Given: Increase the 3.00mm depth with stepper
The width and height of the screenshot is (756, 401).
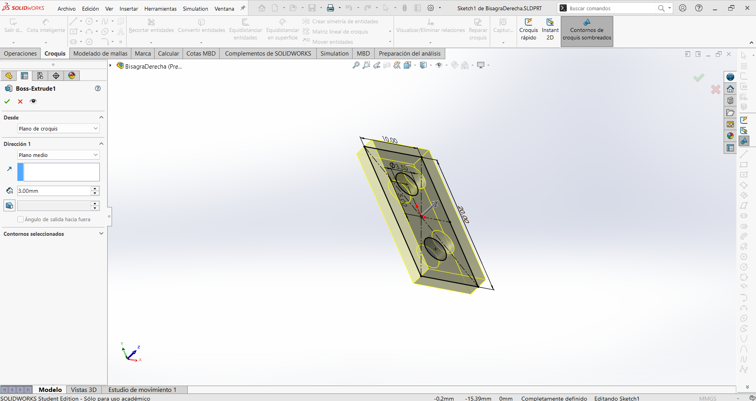Looking at the screenshot, I should tap(95, 188).
